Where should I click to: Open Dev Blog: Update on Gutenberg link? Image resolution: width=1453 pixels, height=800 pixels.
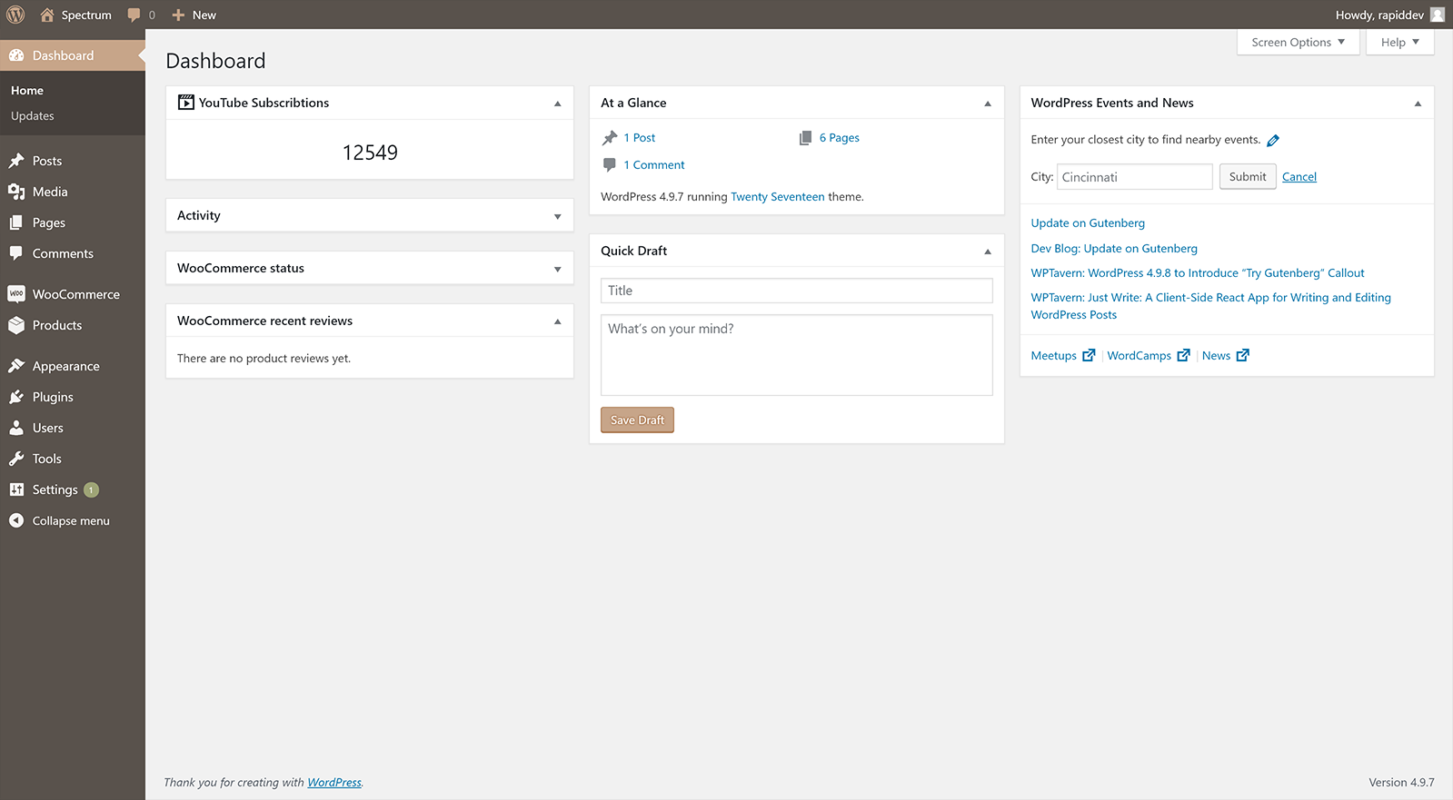click(1114, 248)
